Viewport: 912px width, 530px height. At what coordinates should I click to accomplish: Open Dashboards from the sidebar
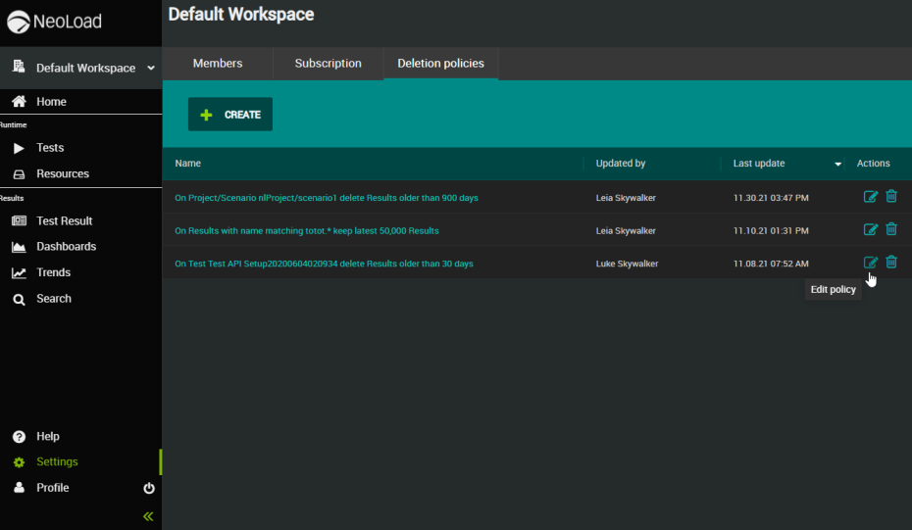[x=66, y=247]
